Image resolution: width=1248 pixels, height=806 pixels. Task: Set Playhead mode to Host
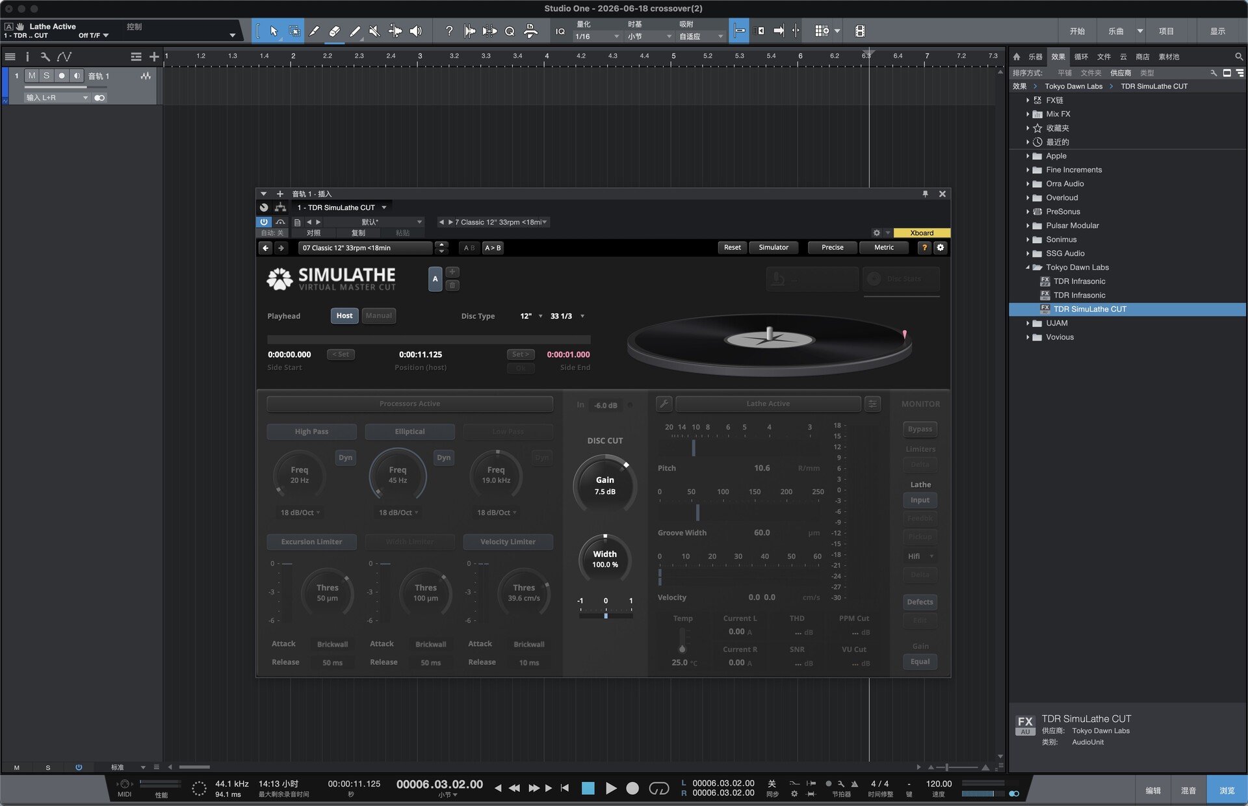(344, 316)
